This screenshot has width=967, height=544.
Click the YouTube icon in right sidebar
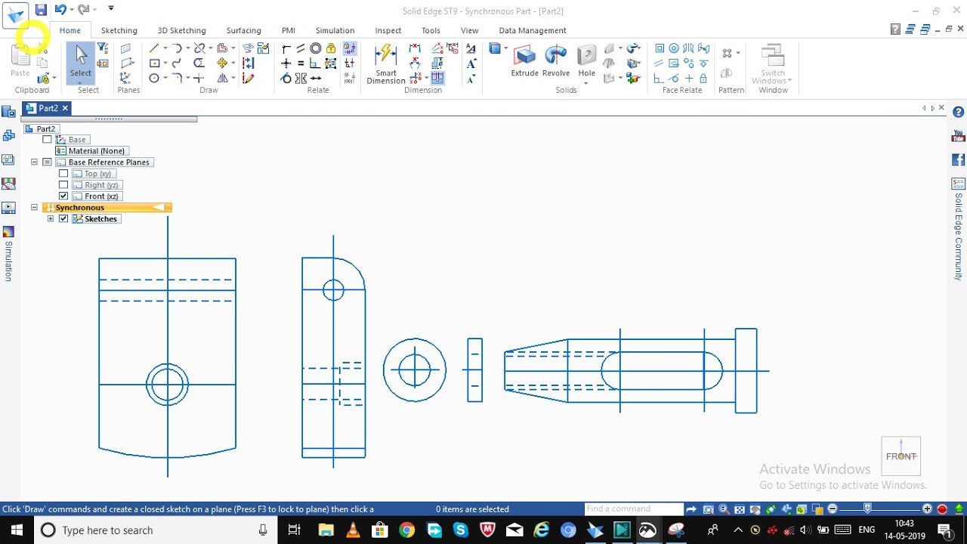(959, 137)
